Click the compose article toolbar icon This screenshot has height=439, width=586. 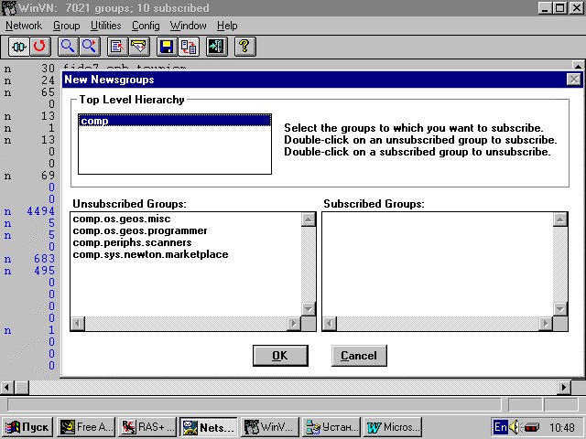pyautogui.click(x=117, y=46)
